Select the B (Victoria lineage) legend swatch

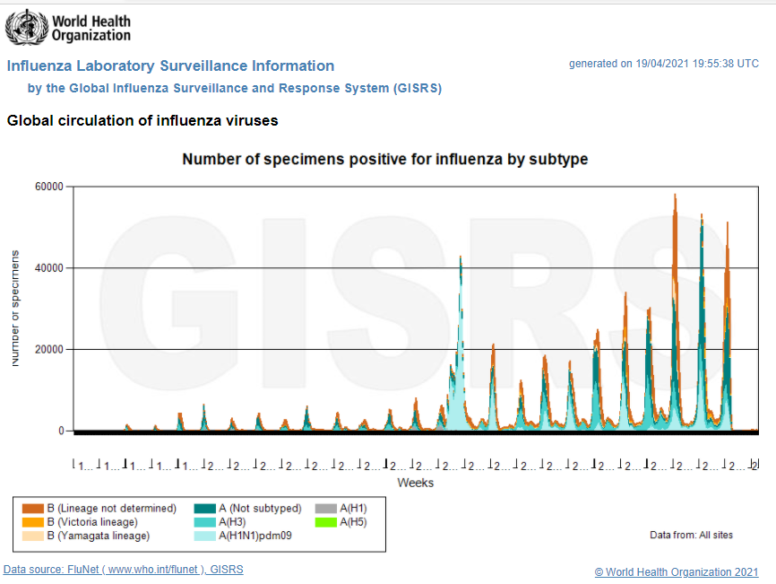33,522
